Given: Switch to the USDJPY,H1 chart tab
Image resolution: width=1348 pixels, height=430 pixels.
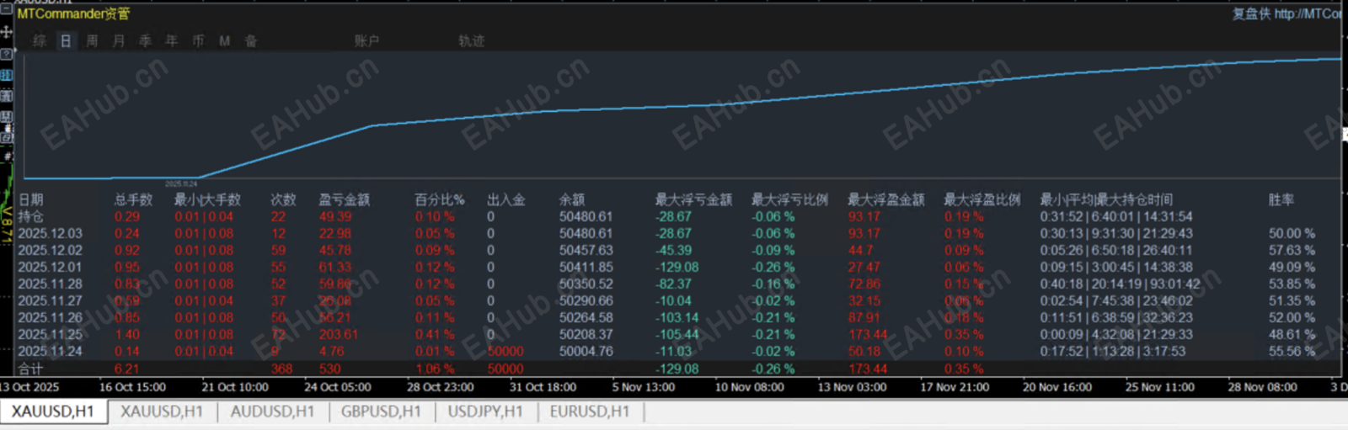Looking at the screenshot, I should 485,411.
